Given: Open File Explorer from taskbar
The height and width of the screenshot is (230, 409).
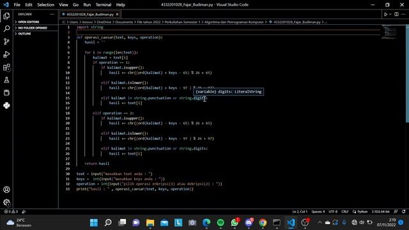Looking at the screenshot, I should [x=150, y=222].
